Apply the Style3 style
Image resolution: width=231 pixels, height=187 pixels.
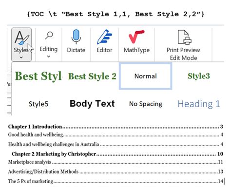199,76
